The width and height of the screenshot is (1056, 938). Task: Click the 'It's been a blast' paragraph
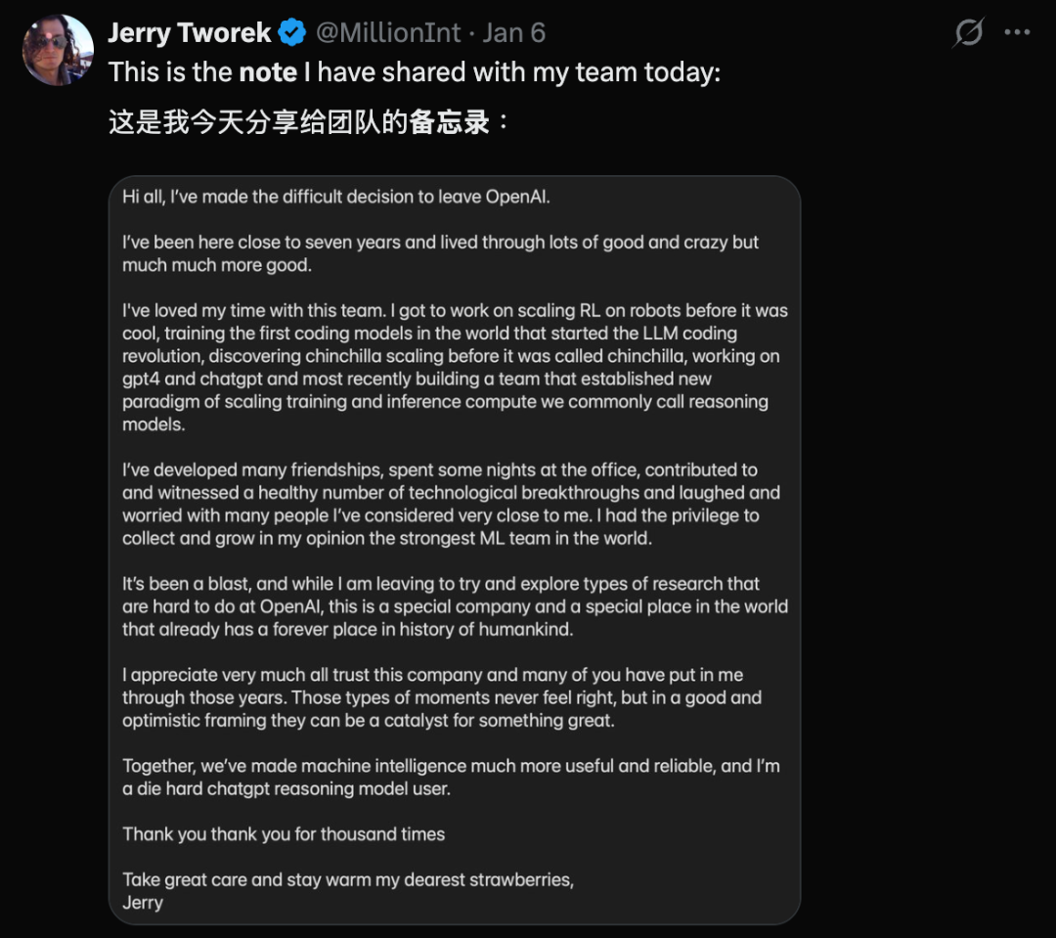tap(455, 606)
